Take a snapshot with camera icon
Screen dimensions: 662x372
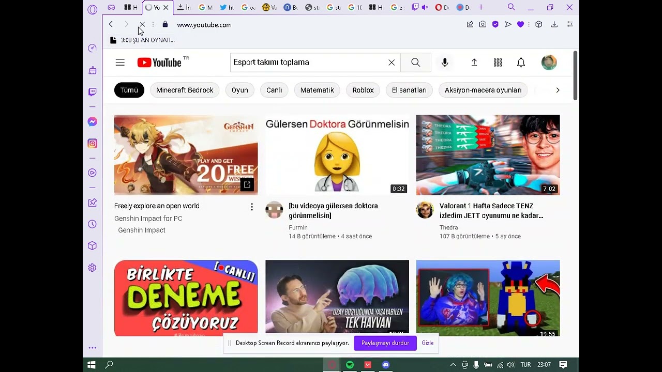click(x=483, y=24)
